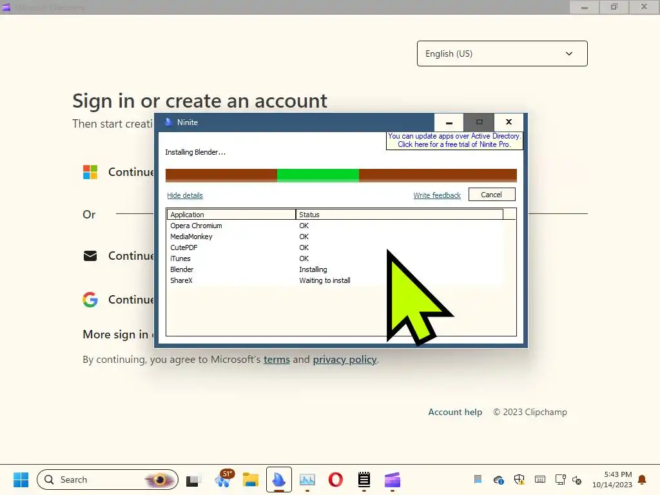Image resolution: width=660 pixels, height=495 pixels.
Task: Open File Explorer from taskbar
Action: click(x=251, y=480)
